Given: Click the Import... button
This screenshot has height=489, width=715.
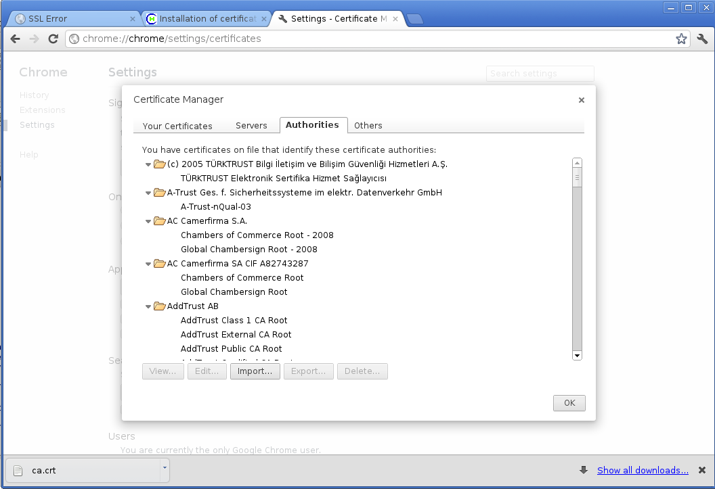Looking at the screenshot, I should 255,371.
